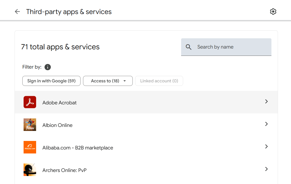The width and height of the screenshot is (291, 184).
Task: Select the Albion Online name text
Action: tap(57, 125)
